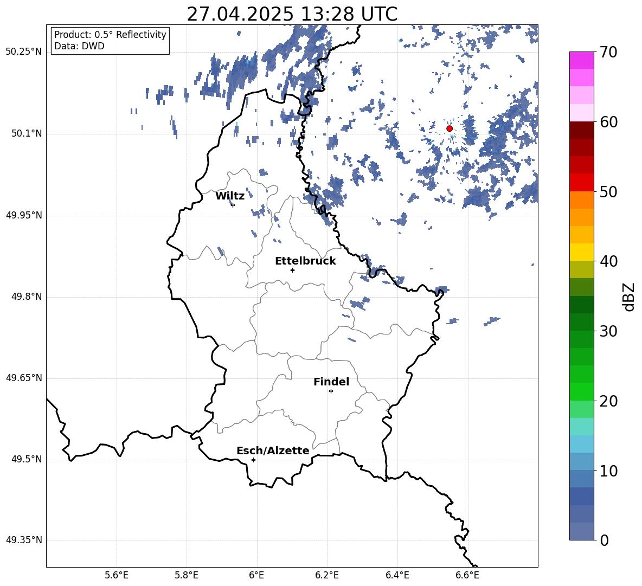The height and width of the screenshot is (586, 642).
Task: Click the colorbar tick label 30
Action: click(x=608, y=331)
